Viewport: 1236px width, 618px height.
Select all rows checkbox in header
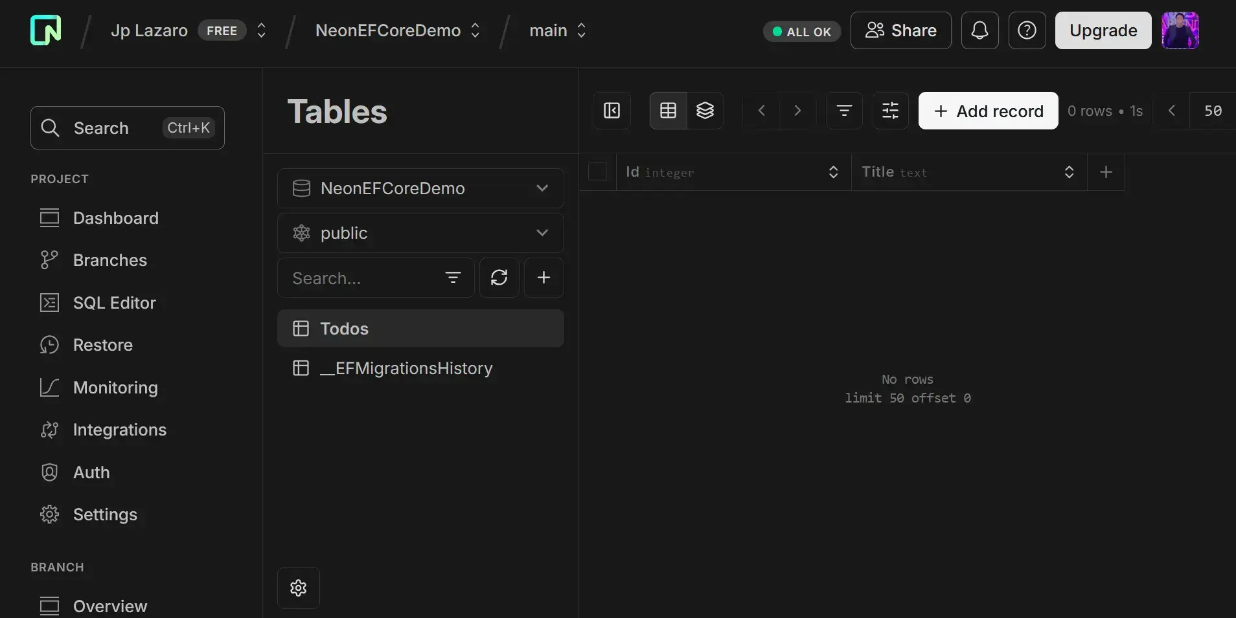[x=597, y=171]
